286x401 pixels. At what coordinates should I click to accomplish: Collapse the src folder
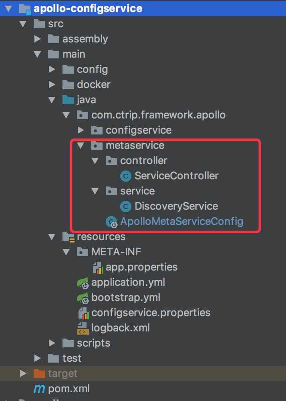coord(24,24)
